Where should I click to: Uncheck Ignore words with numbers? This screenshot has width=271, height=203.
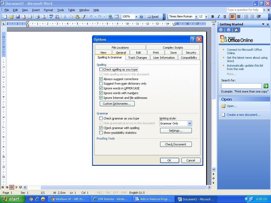(101, 93)
